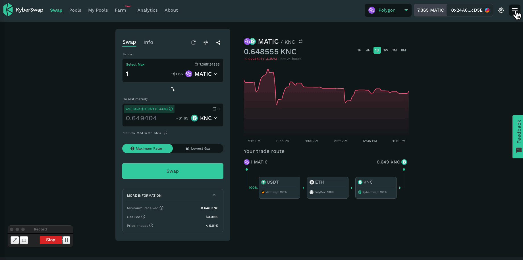523x260 pixels.
Task: Click Price Impact info icon
Action: [151, 225]
